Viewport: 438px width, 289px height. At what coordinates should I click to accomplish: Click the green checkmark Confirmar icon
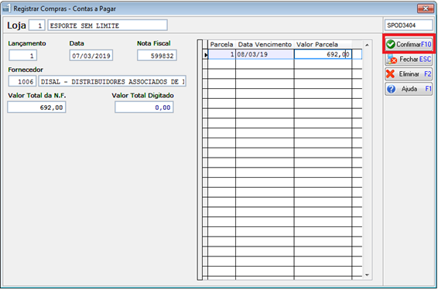(391, 44)
